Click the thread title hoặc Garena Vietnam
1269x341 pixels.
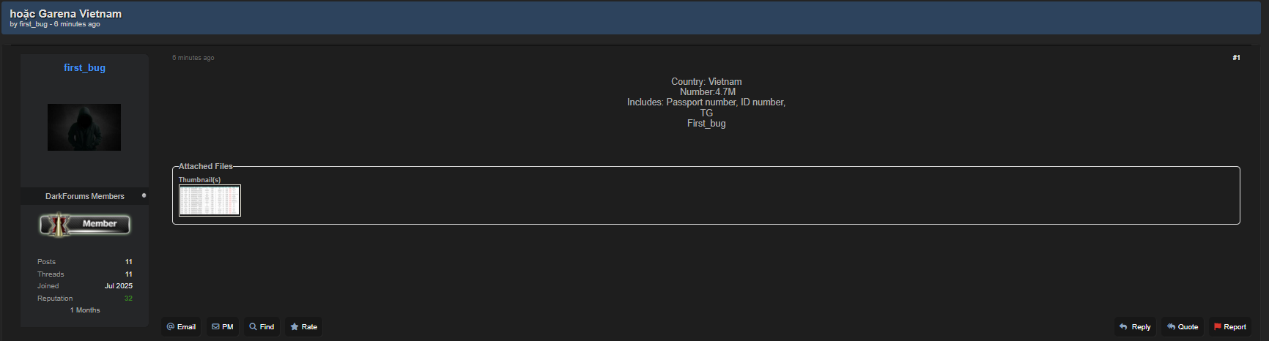[x=66, y=14]
